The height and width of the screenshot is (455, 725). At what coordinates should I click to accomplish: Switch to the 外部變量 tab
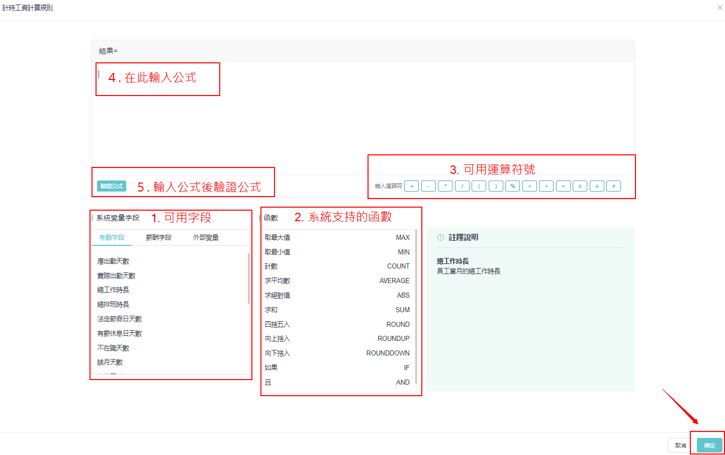coord(206,237)
